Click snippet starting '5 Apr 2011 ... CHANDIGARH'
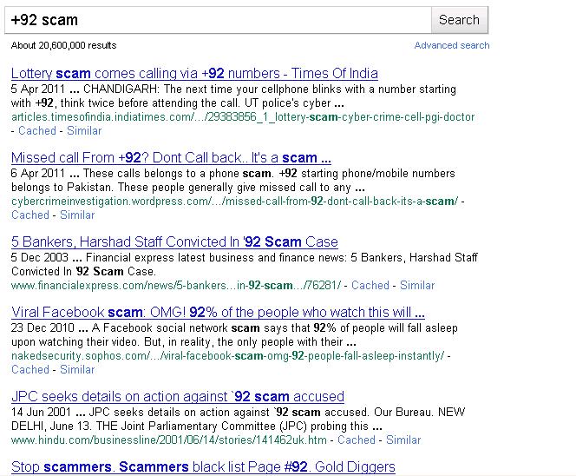 tap(233, 96)
